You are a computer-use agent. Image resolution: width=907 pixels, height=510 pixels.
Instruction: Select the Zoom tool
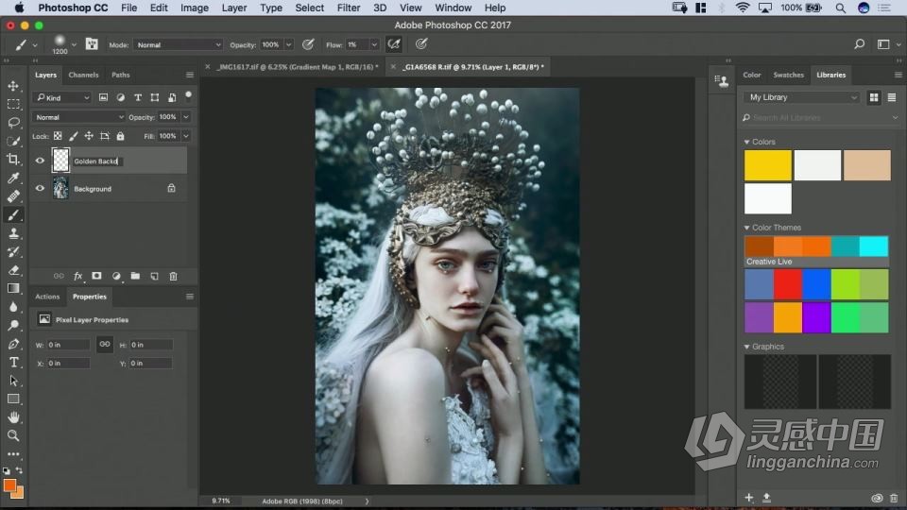click(13, 436)
